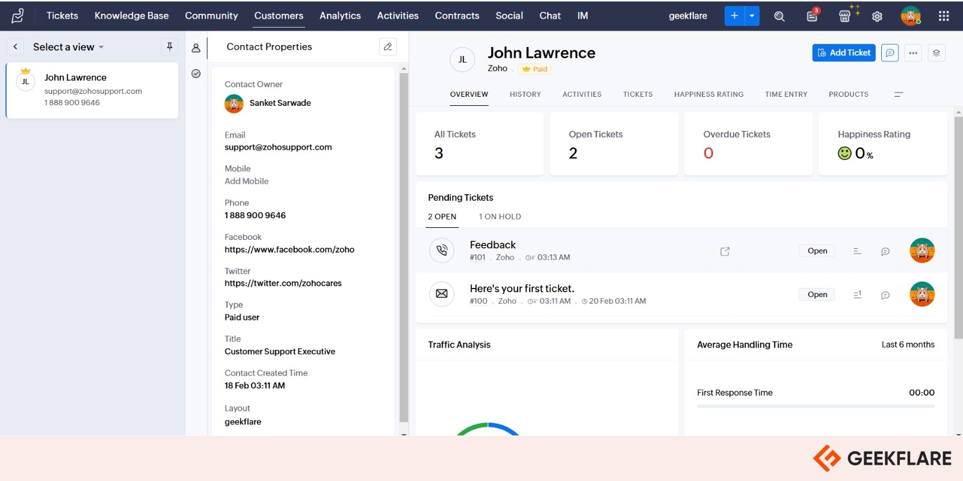Open notifications icon with red badge
This screenshot has width=963, height=481.
point(813,15)
